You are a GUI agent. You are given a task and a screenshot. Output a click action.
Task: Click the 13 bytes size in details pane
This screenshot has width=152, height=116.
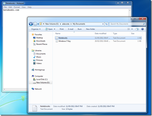pos(69,109)
